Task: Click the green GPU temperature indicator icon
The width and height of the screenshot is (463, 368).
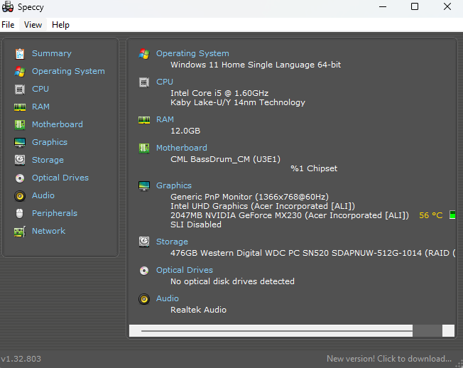Action: coord(452,215)
